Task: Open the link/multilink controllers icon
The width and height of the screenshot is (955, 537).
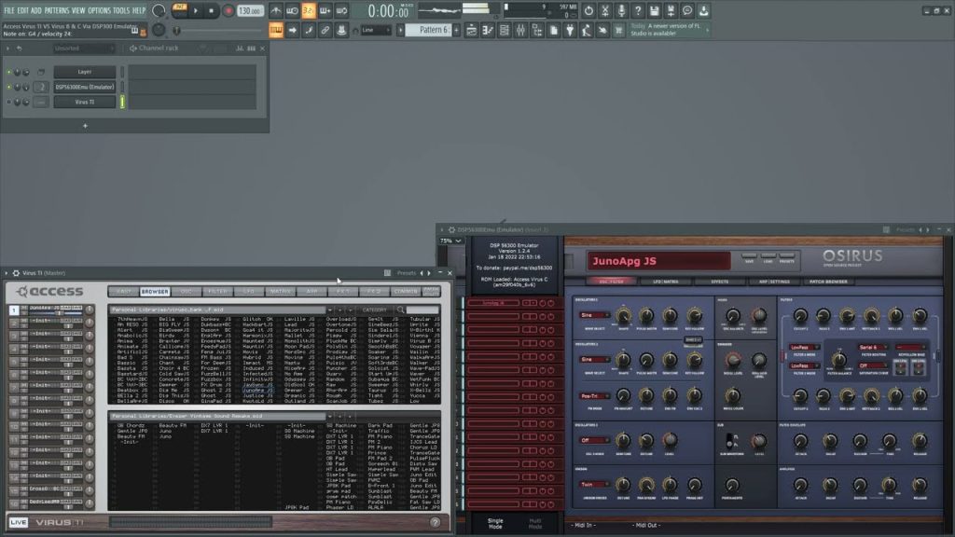Action: point(325,30)
